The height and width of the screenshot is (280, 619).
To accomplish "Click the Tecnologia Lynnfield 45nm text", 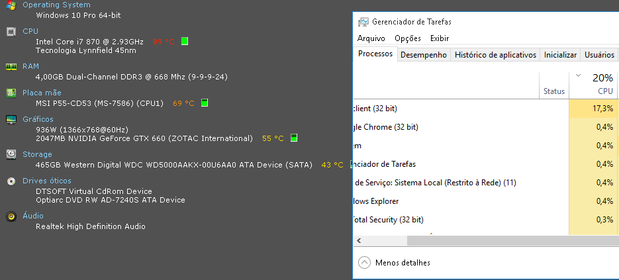I will (86, 50).
